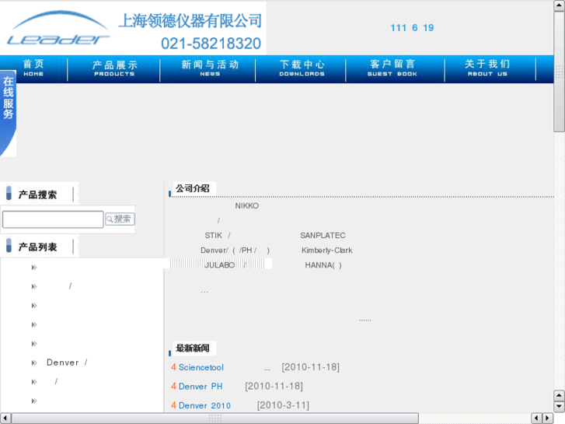Click the 最新新闻 section heading

point(193,349)
